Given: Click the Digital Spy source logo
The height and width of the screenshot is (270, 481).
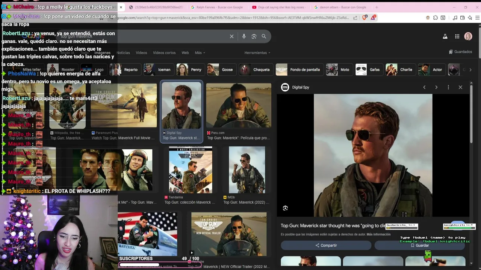Looking at the screenshot, I should (285, 87).
